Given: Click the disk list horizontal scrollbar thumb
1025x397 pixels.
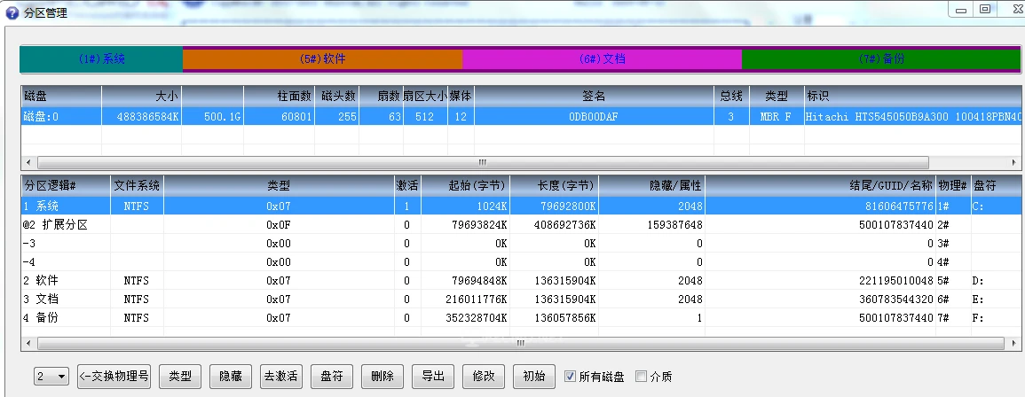Looking at the screenshot, I should point(483,162).
